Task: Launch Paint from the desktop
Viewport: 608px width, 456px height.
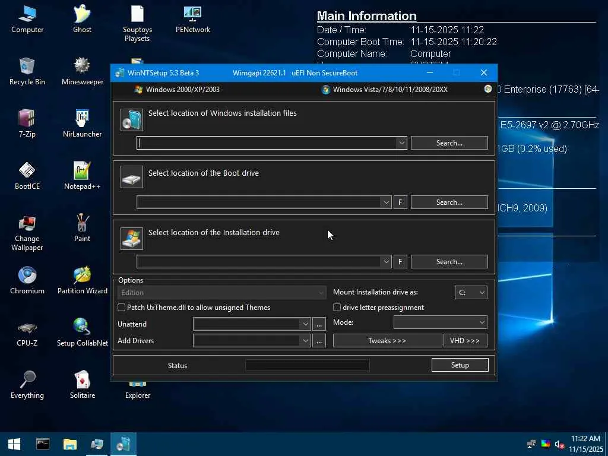Action: (82, 229)
